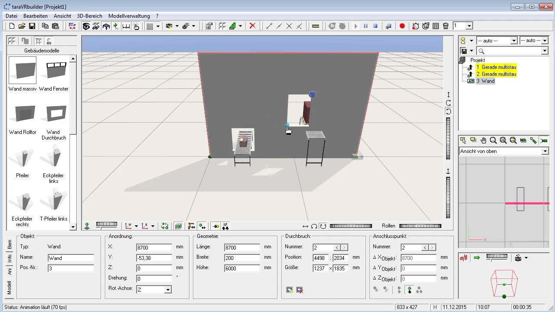Image resolution: width=555 pixels, height=312 pixels.
Task: Pause the running animation
Action: pyautogui.click(x=366, y=26)
